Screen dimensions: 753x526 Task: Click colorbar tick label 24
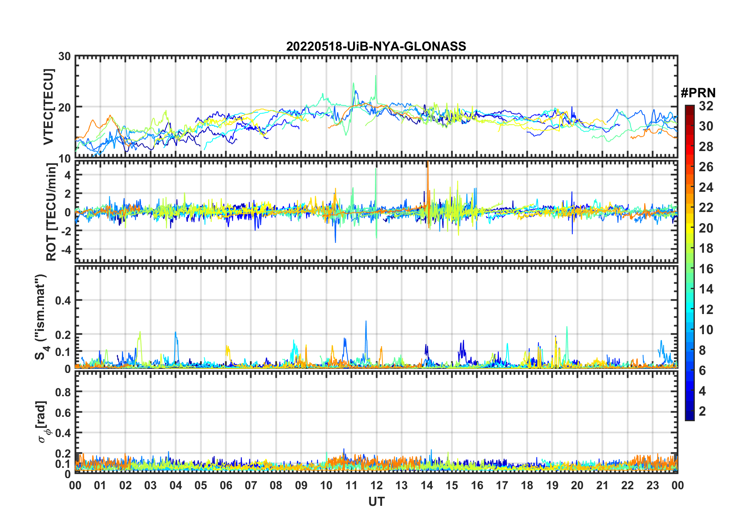pyautogui.click(x=706, y=187)
